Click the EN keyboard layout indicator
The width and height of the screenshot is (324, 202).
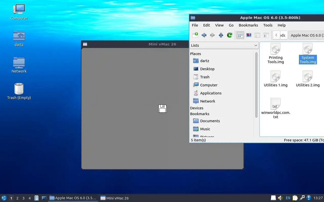(288, 198)
